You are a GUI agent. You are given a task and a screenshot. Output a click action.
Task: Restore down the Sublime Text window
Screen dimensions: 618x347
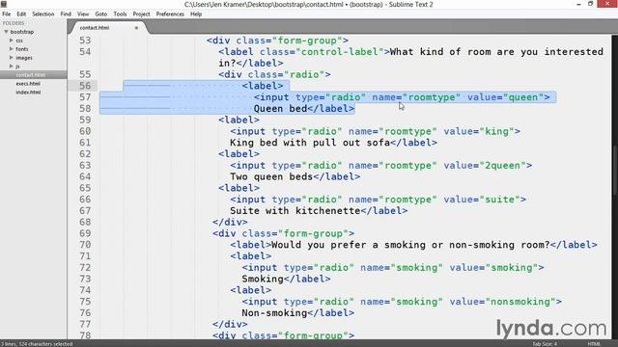590,4
